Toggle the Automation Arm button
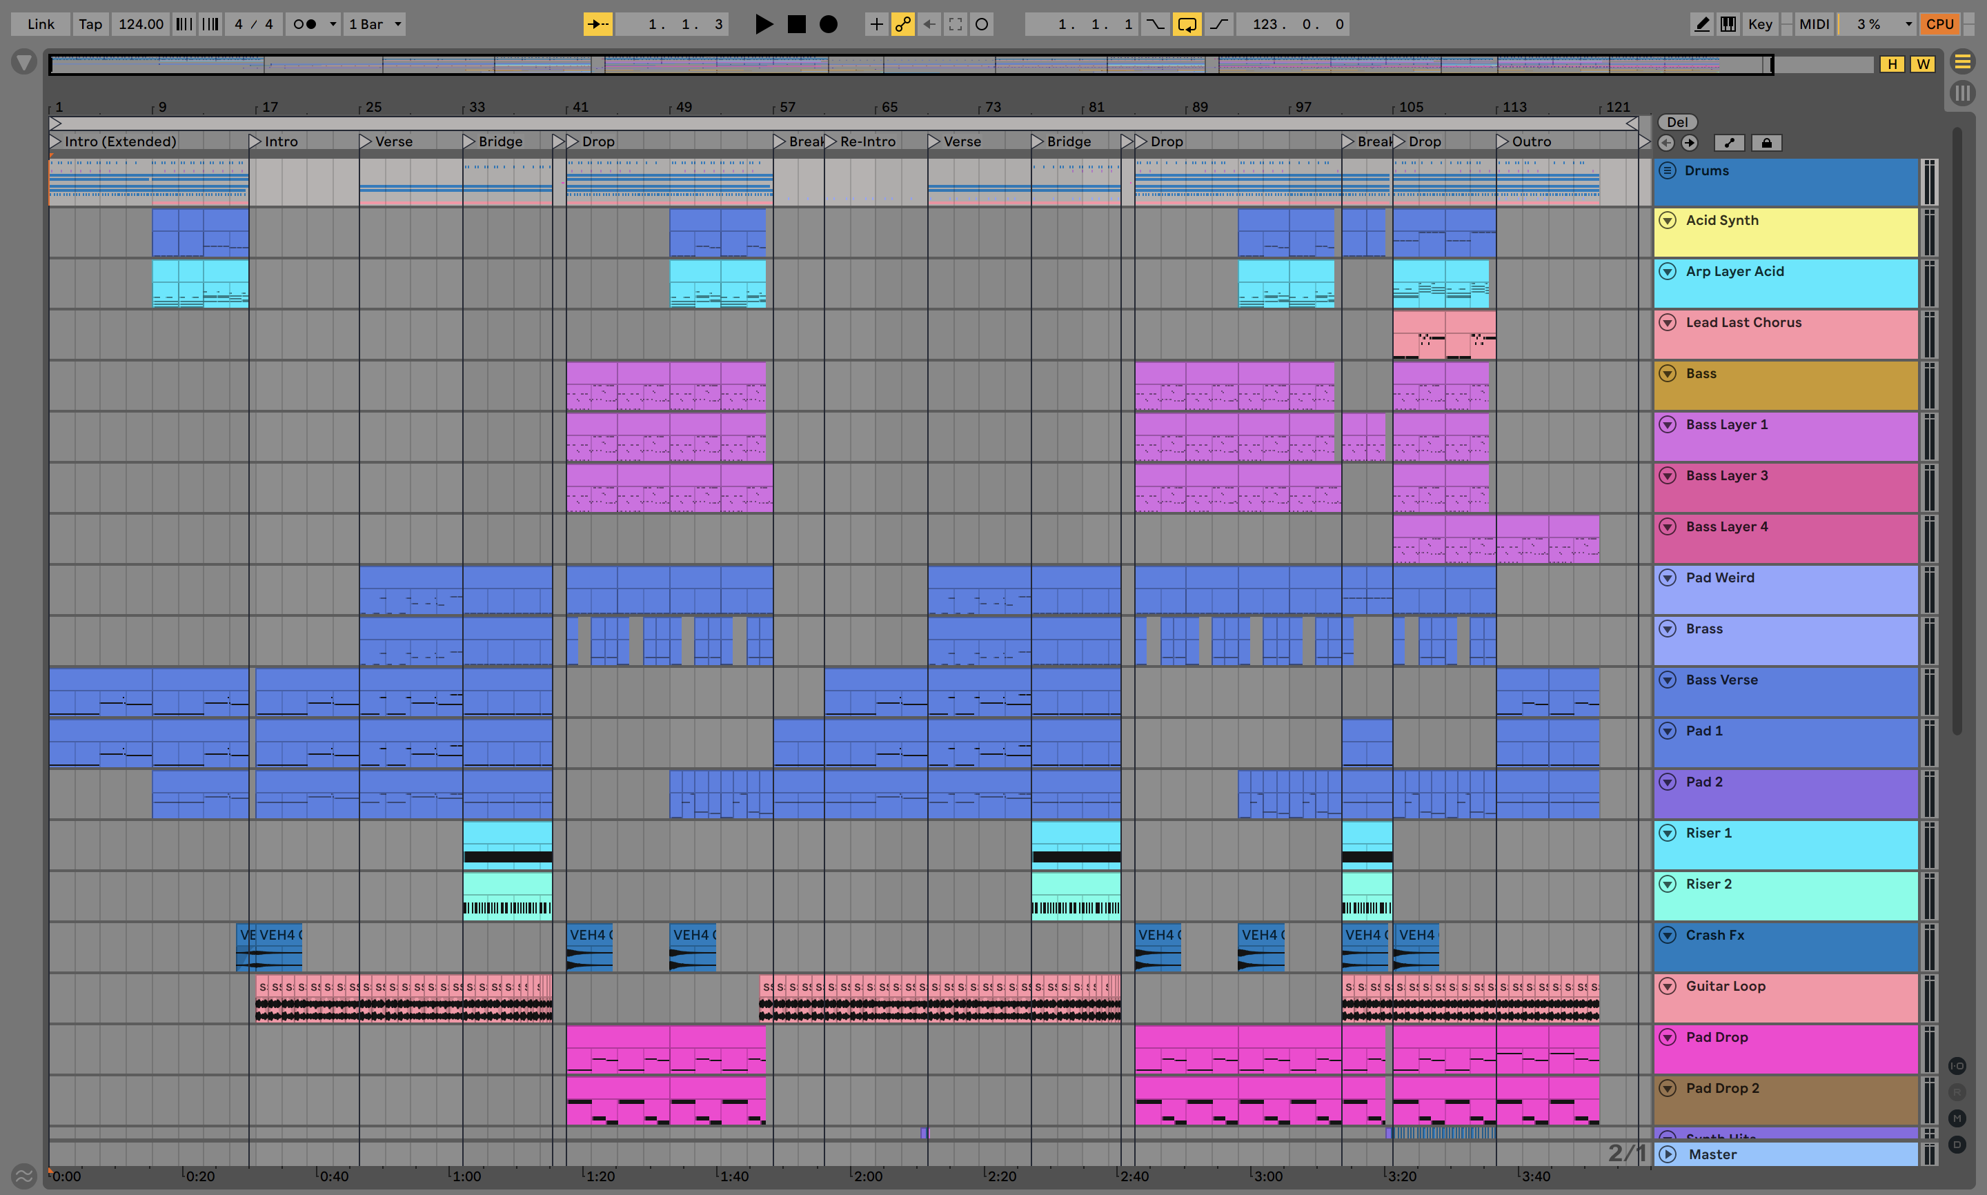This screenshot has height=1195, width=1987. pos(902,24)
